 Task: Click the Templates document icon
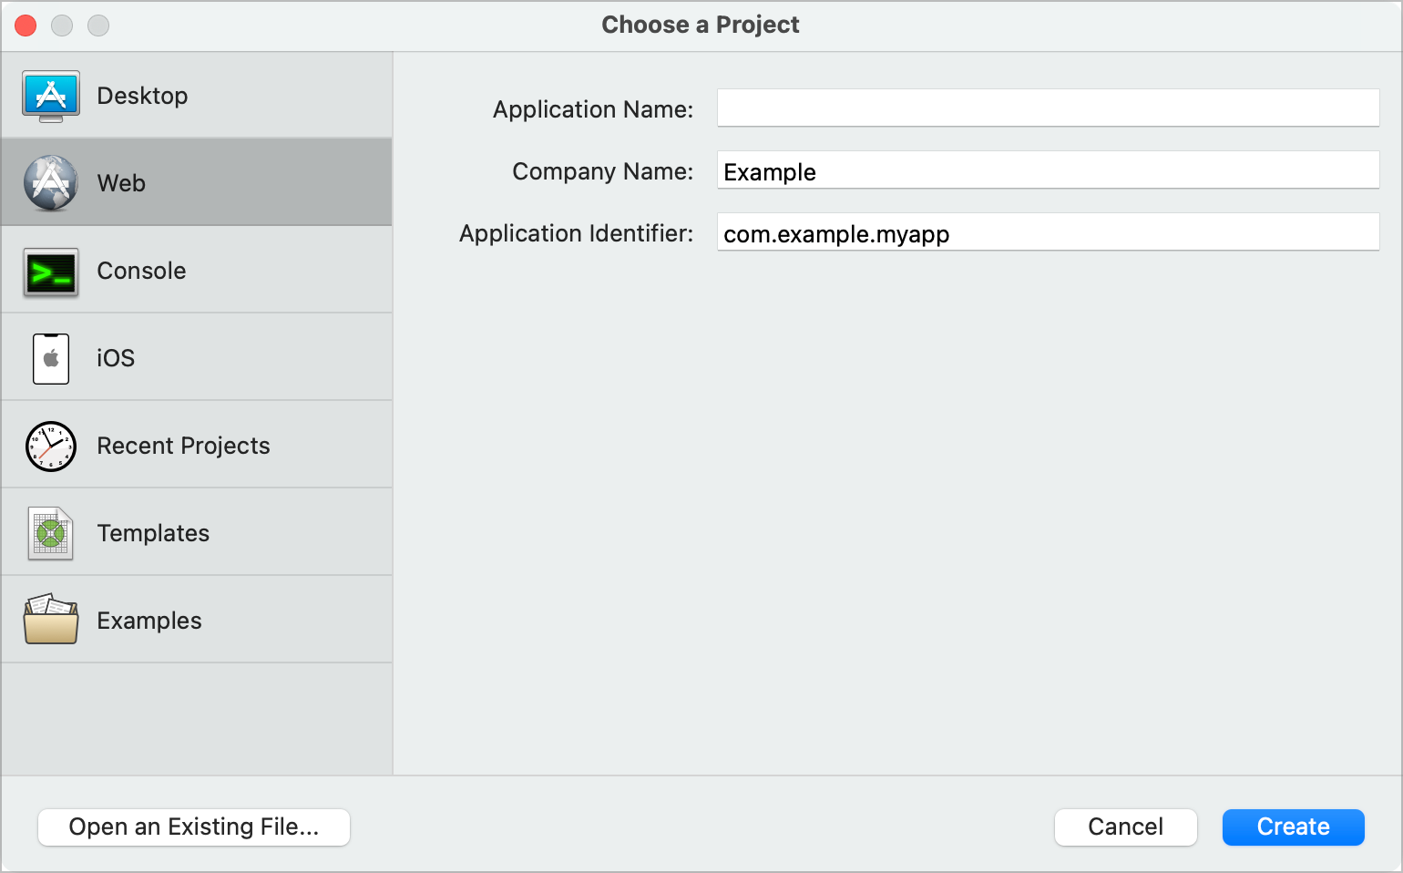51,533
